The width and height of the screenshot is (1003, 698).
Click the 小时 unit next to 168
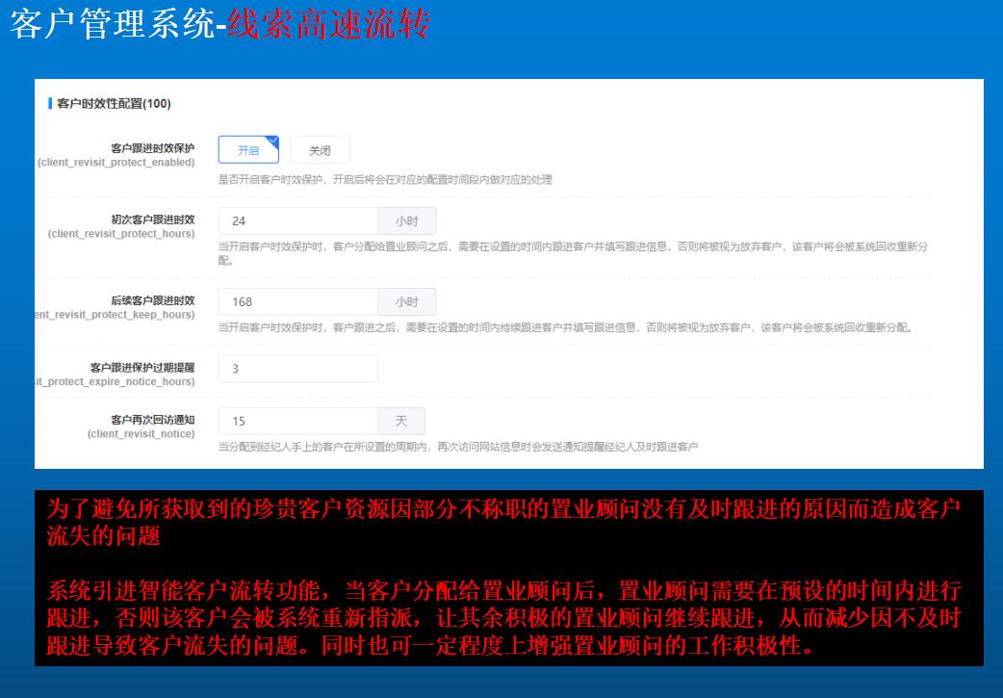(406, 301)
